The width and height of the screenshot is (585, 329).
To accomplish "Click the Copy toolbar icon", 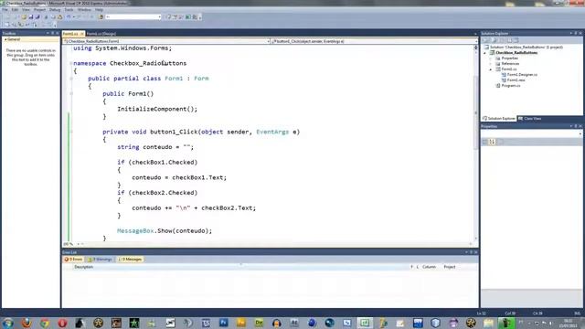I will click(53, 17).
